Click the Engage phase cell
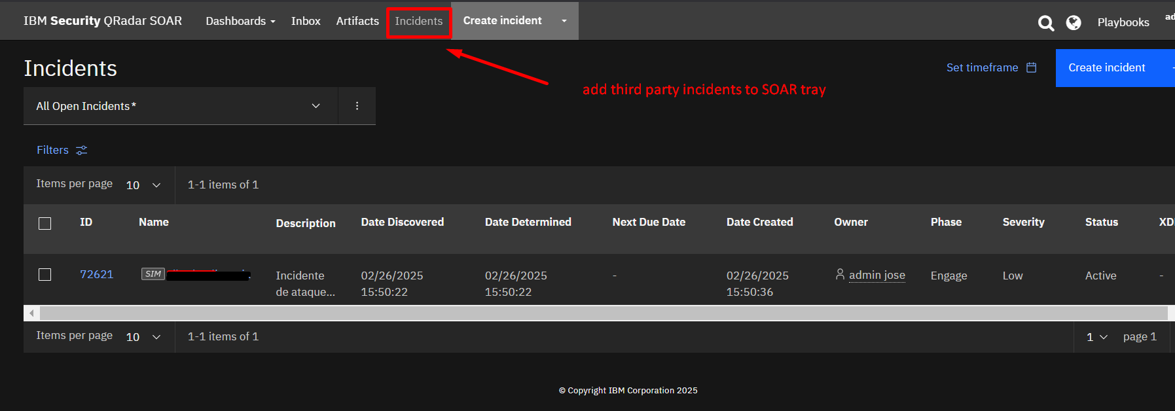 click(949, 276)
